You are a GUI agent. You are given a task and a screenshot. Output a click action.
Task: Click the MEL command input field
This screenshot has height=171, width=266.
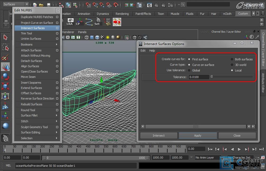pyautogui.click(x=76, y=165)
